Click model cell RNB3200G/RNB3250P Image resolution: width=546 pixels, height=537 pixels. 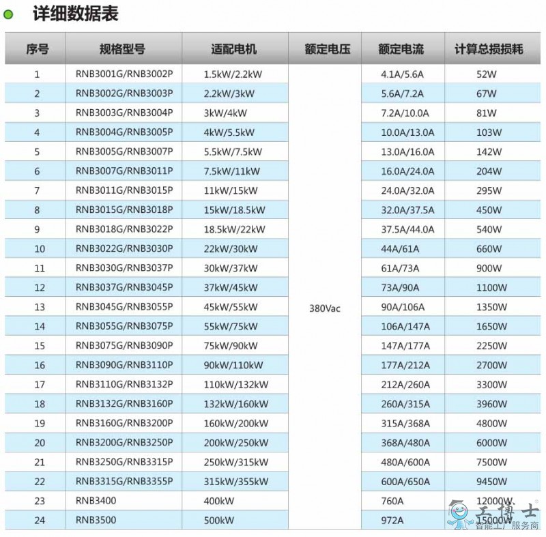(x=124, y=443)
